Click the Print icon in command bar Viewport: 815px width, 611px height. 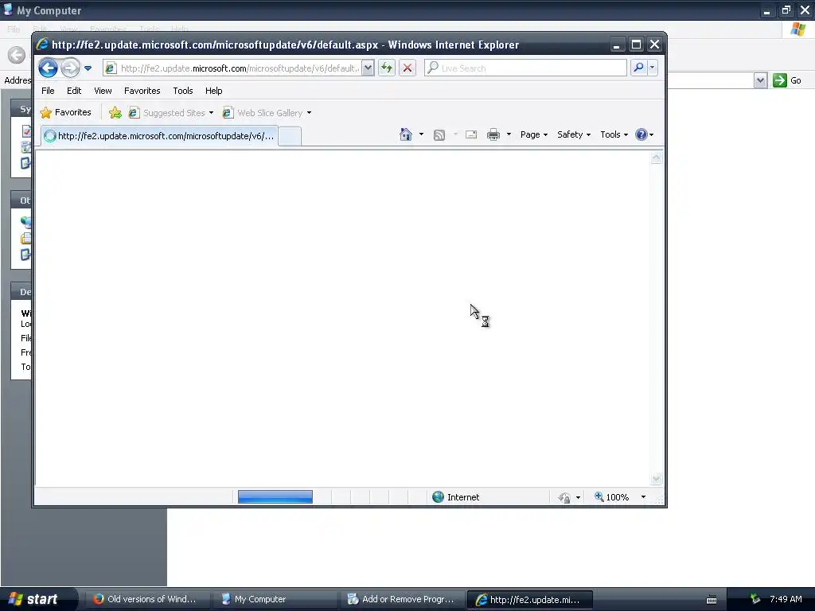[x=493, y=134]
